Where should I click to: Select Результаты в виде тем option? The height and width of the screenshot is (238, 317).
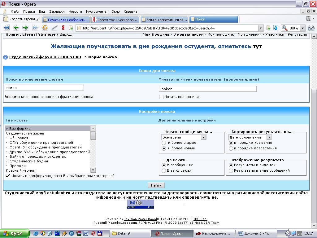pyautogui.click(x=231, y=165)
